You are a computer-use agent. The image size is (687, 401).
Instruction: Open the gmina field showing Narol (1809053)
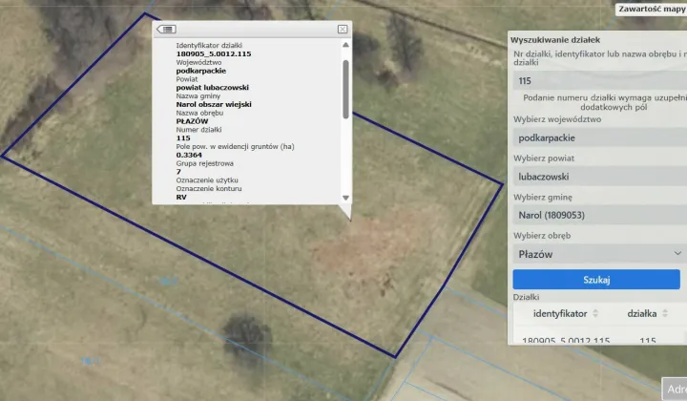click(x=600, y=215)
